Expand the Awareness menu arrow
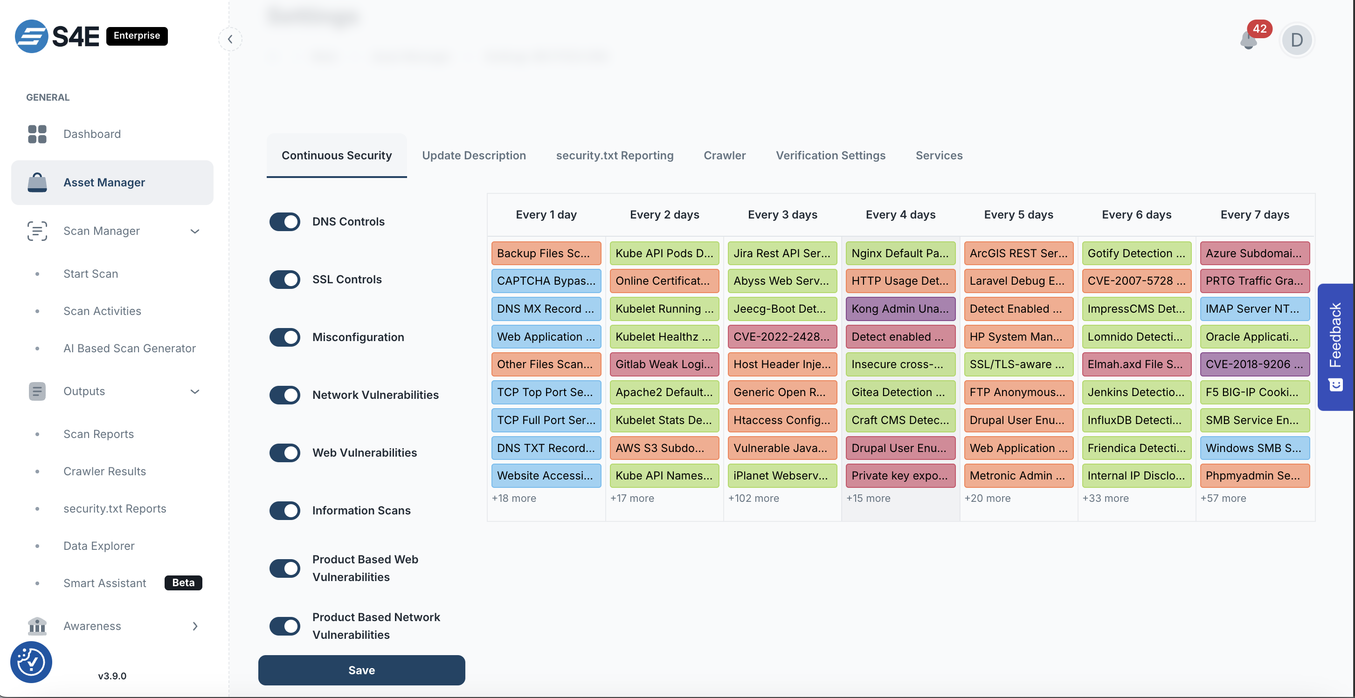The image size is (1355, 698). tap(194, 626)
